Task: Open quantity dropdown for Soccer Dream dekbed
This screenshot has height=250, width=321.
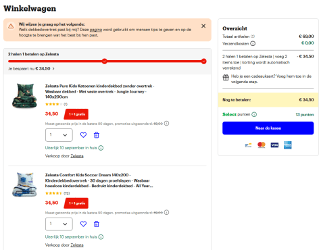Action: coord(59,224)
